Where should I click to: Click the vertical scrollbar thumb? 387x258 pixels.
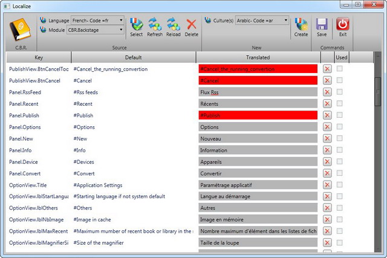[377, 92]
